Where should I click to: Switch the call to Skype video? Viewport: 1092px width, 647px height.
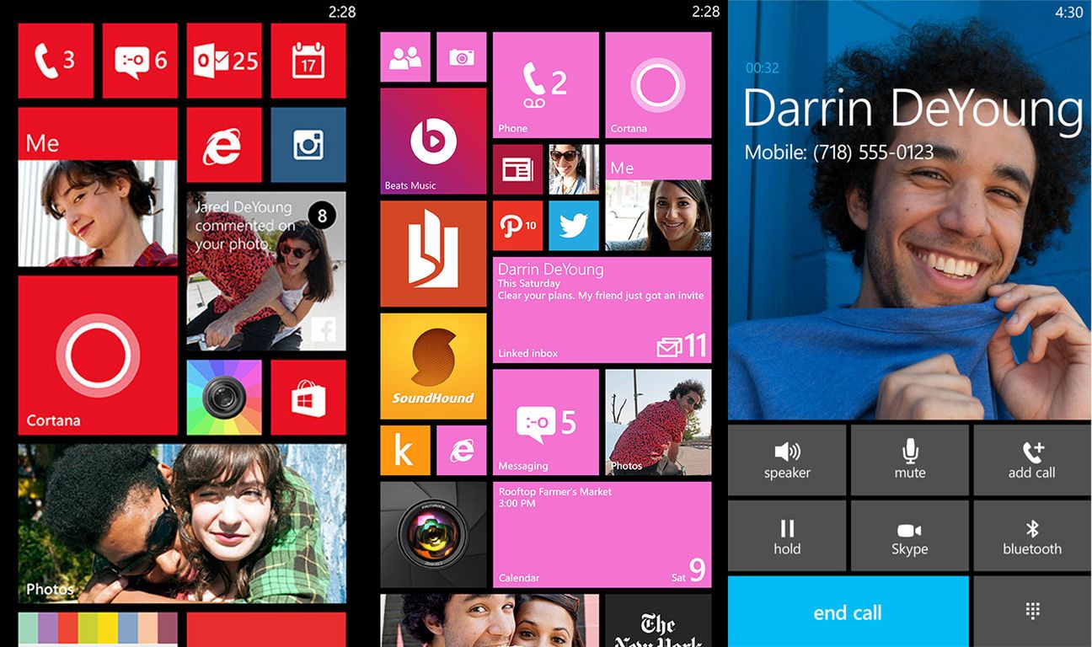[x=910, y=536]
